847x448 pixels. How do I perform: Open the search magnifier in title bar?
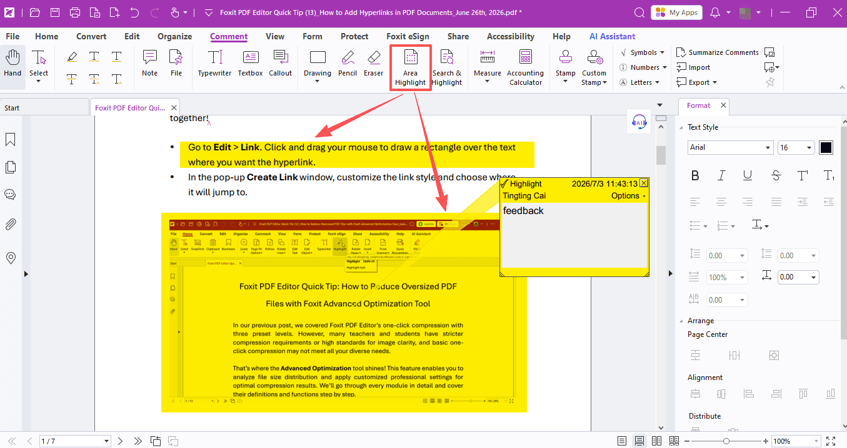(x=639, y=12)
